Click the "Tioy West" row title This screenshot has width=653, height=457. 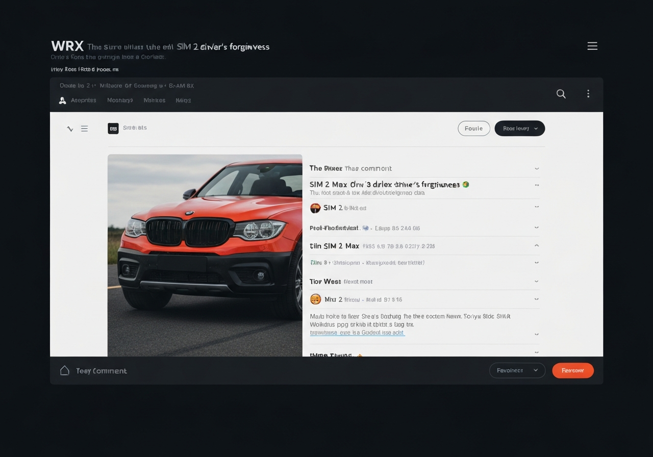[x=325, y=282]
